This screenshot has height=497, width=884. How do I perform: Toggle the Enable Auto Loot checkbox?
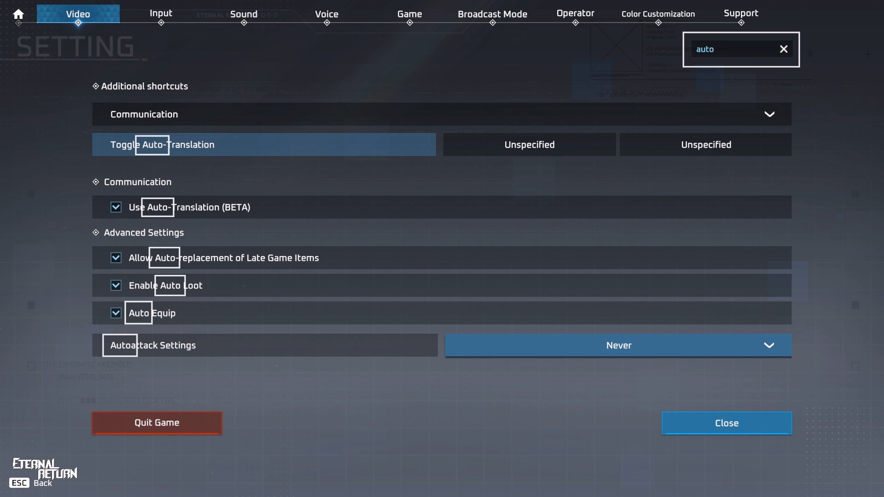click(116, 285)
